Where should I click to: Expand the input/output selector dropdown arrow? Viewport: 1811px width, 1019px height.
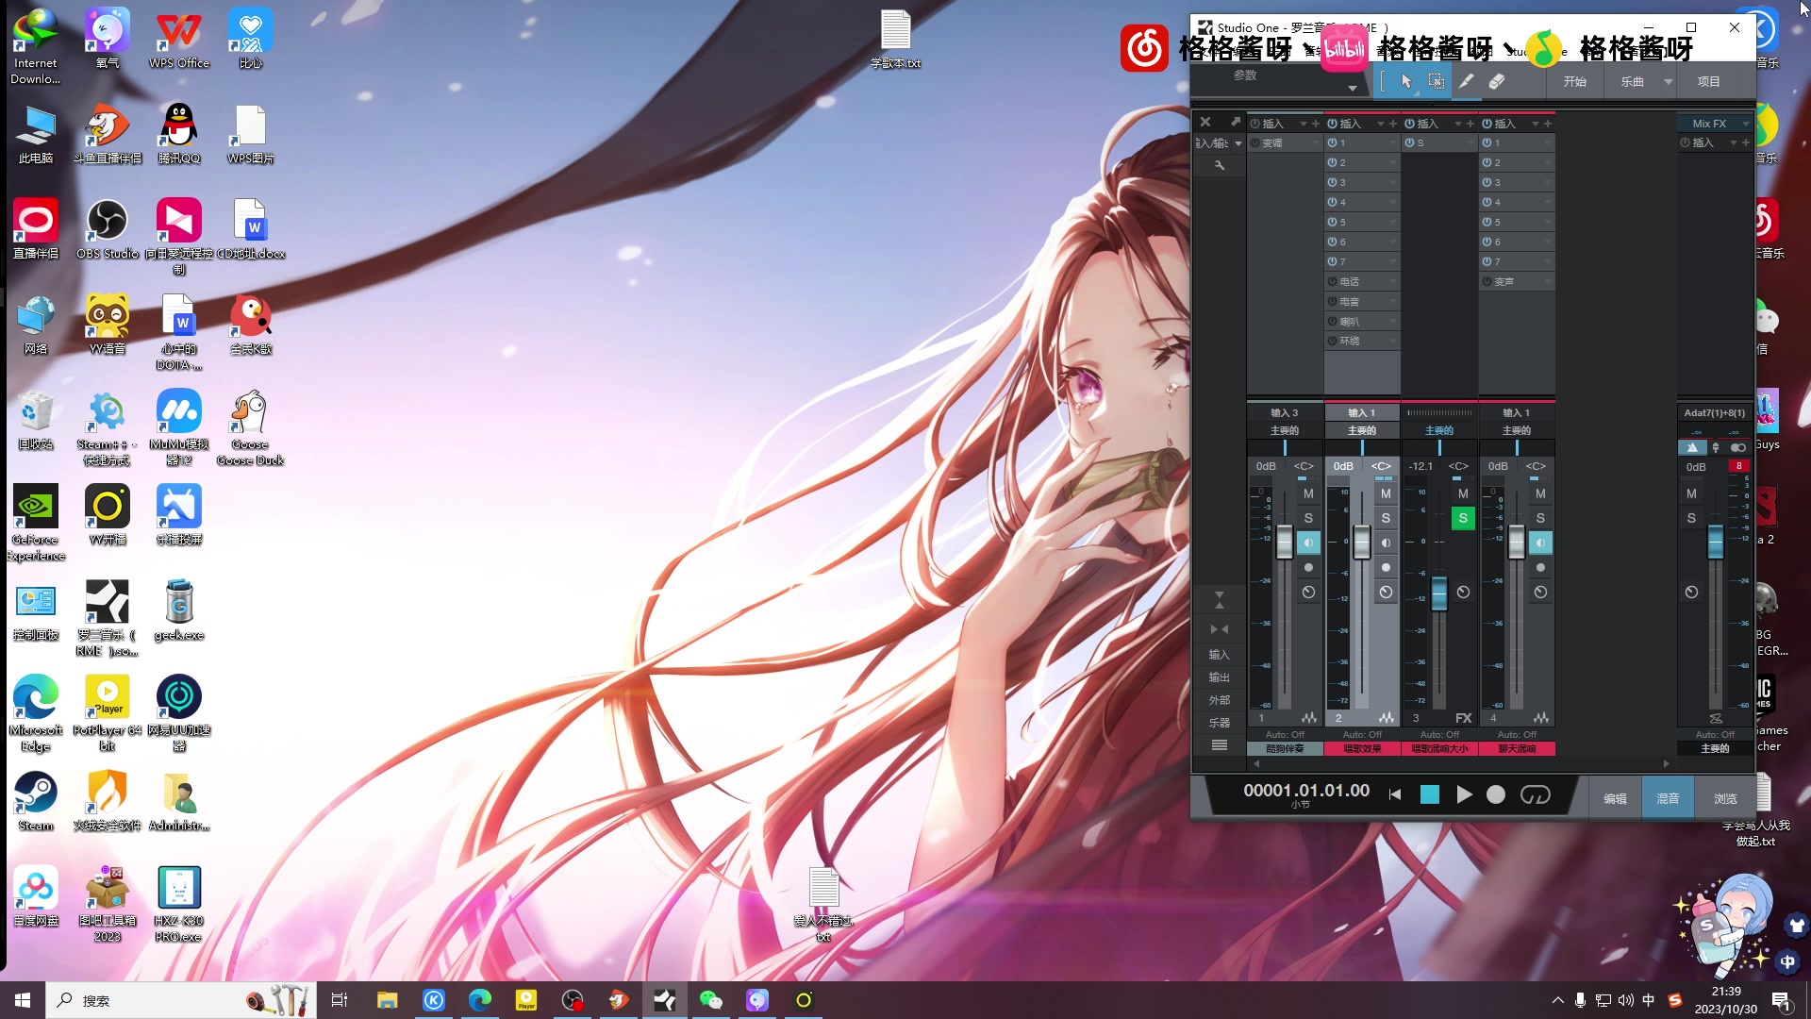[x=1238, y=143]
